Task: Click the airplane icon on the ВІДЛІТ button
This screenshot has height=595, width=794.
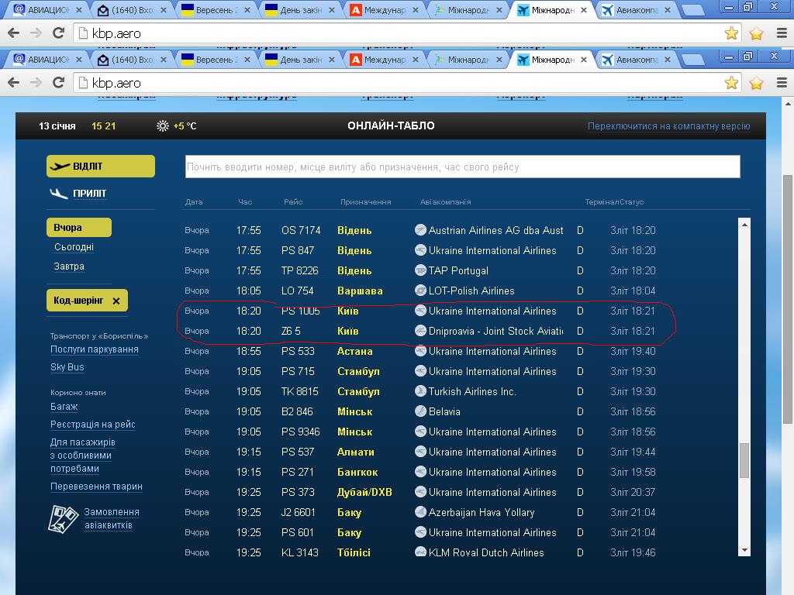Action: [x=60, y=167]
